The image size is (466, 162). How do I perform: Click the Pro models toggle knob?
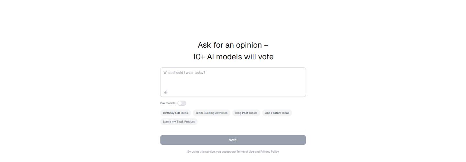(180, 103)
